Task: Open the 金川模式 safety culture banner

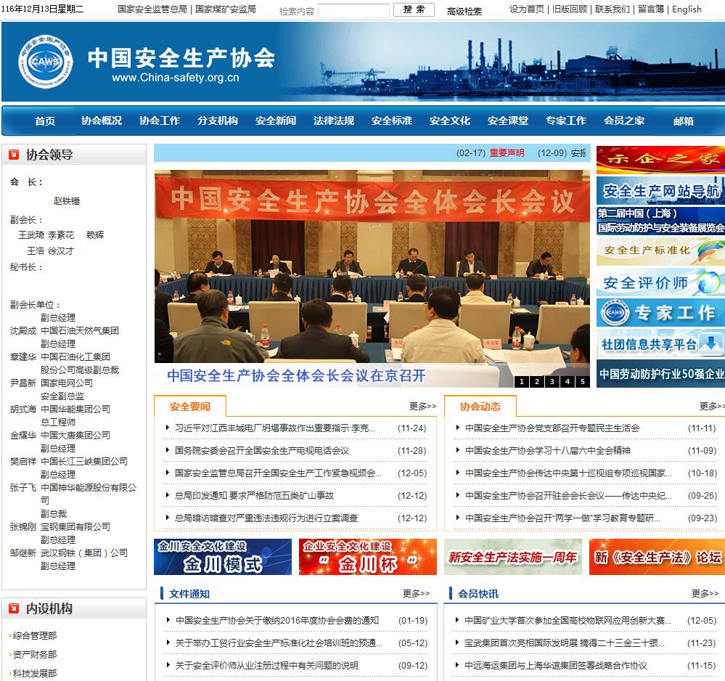Action: (223, 557)
